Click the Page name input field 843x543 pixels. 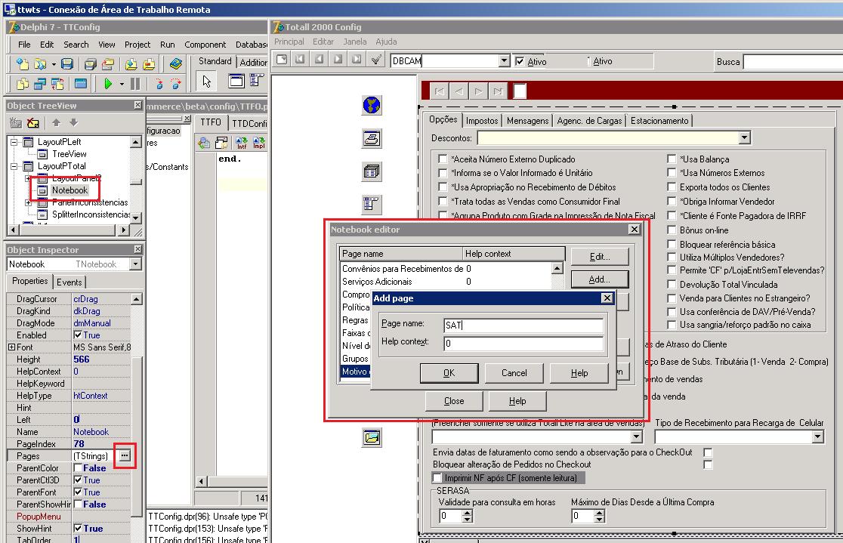click(523, 325)
